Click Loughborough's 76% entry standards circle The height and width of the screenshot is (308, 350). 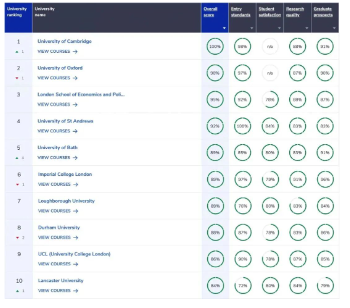[243, 206]
